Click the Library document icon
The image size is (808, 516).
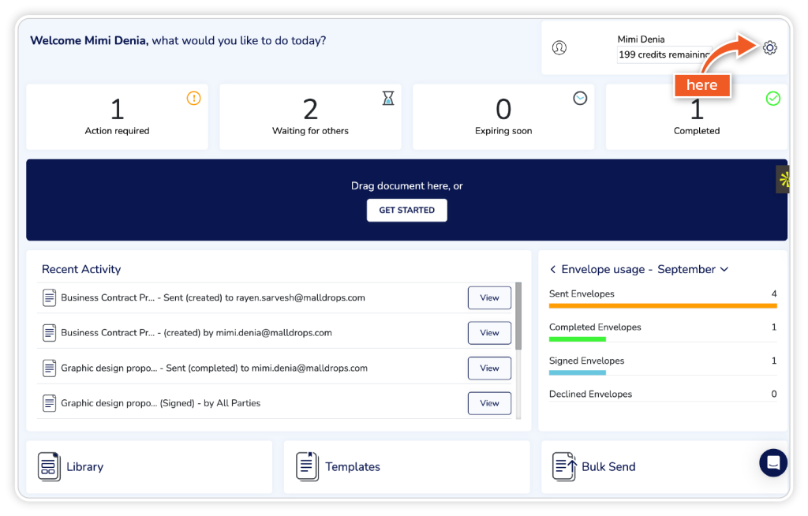point(49,466)
